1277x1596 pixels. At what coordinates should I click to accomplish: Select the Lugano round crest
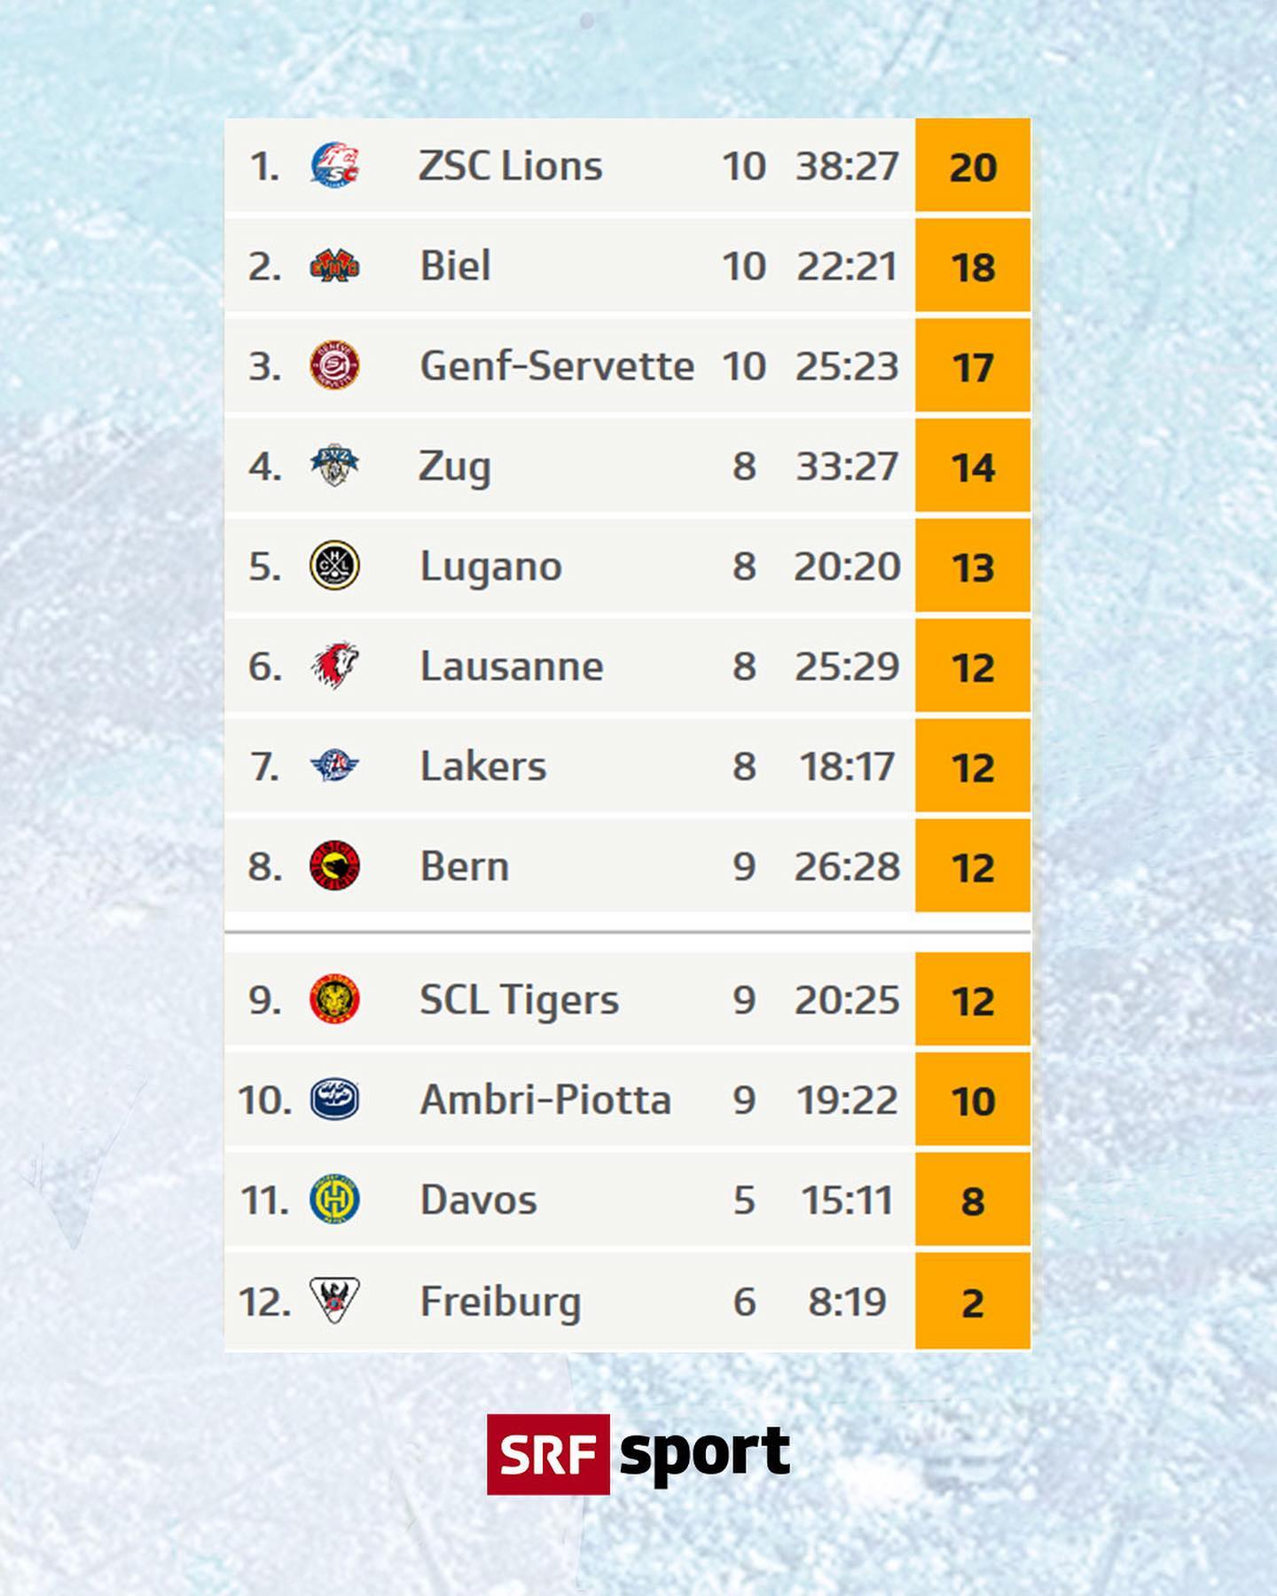point(334,566)
